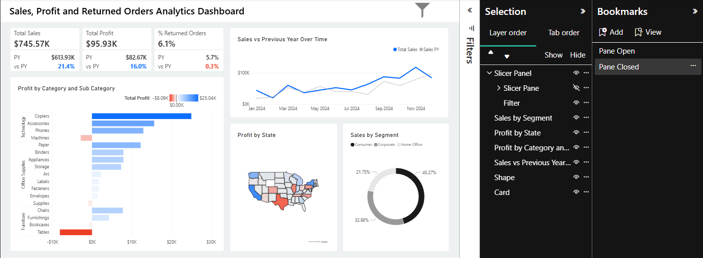Show the hidden Slicer Pane layer
The image size is (703, 258).
(576, 88)
